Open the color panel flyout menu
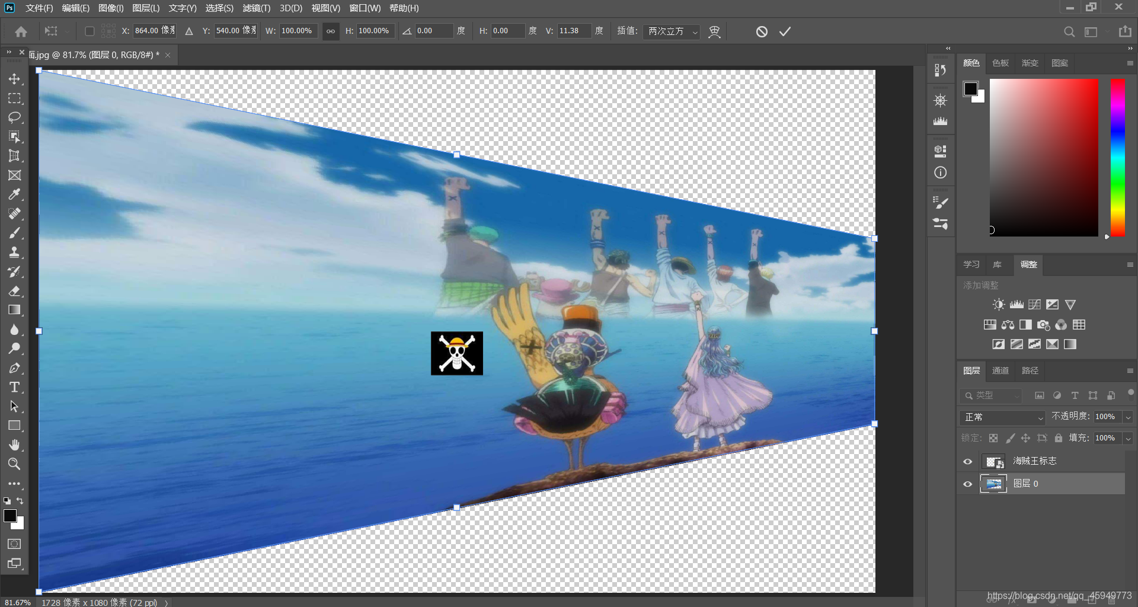The width and height of the screenshot is (1138, 607). tap(1130, 63)
